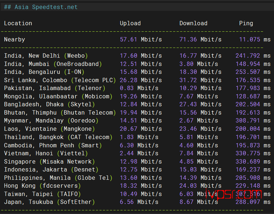Click Phnom Penh download value 4.60
Image resolution: width=274 pixels, height=214 pixels.
coord(186,145)
